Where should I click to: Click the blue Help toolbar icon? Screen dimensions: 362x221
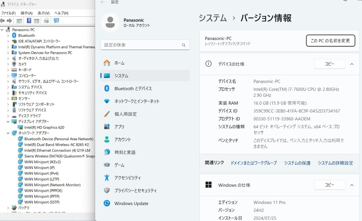click(x=29, y=21)
